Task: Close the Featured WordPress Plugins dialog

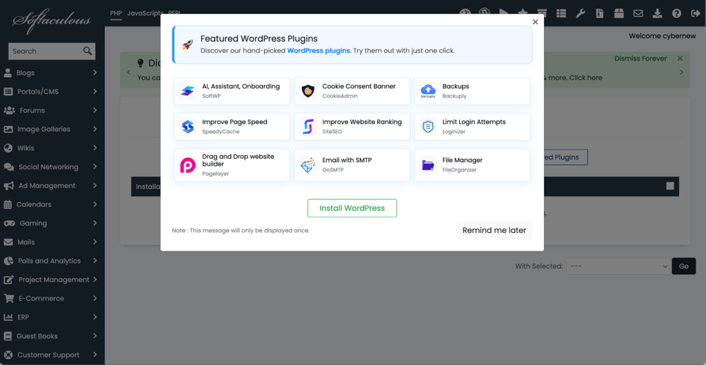Action: tap(535, 21)
